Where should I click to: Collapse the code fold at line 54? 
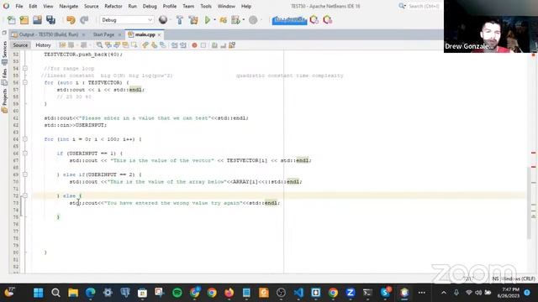point(25,69)
